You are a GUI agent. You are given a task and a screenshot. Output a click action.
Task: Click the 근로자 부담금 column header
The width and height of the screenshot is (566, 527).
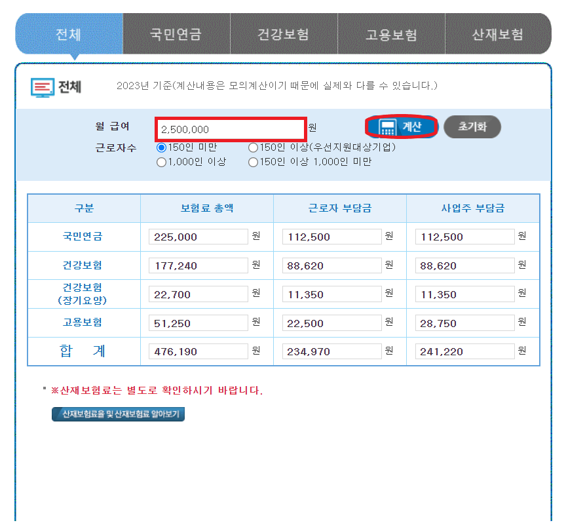coord(340,208)
